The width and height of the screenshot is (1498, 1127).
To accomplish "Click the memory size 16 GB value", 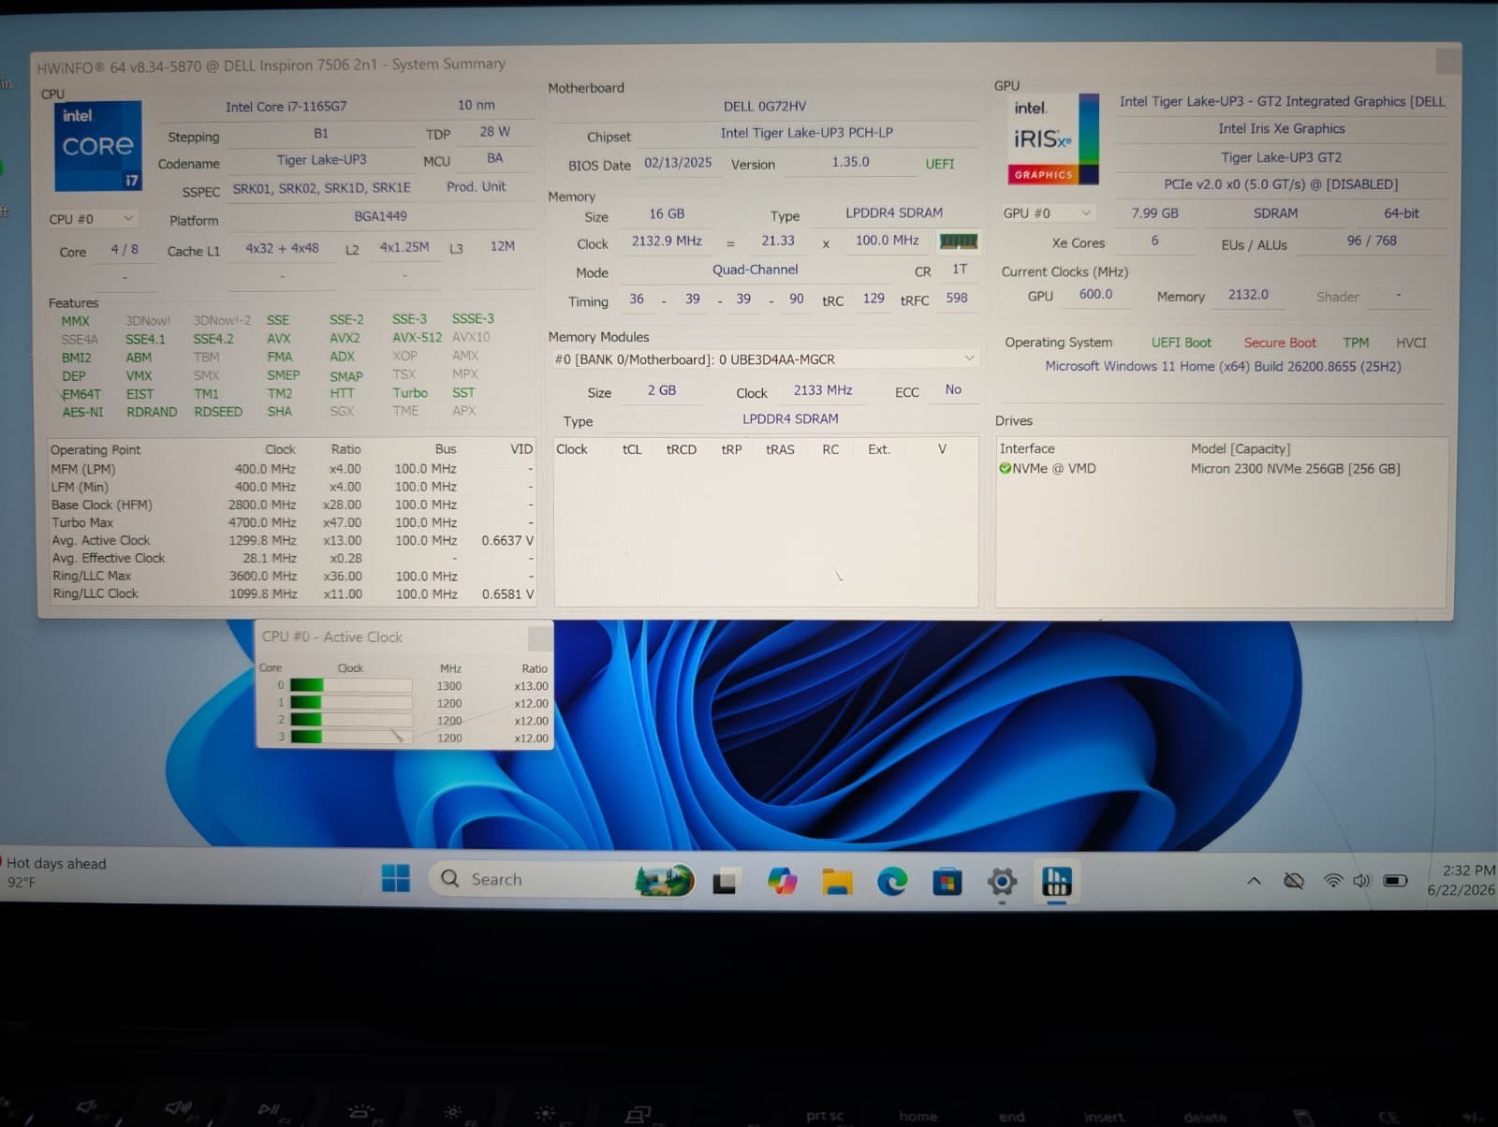I will tap(667, 214).
